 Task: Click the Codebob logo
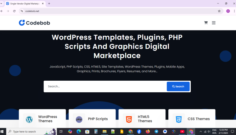(34, 23)
